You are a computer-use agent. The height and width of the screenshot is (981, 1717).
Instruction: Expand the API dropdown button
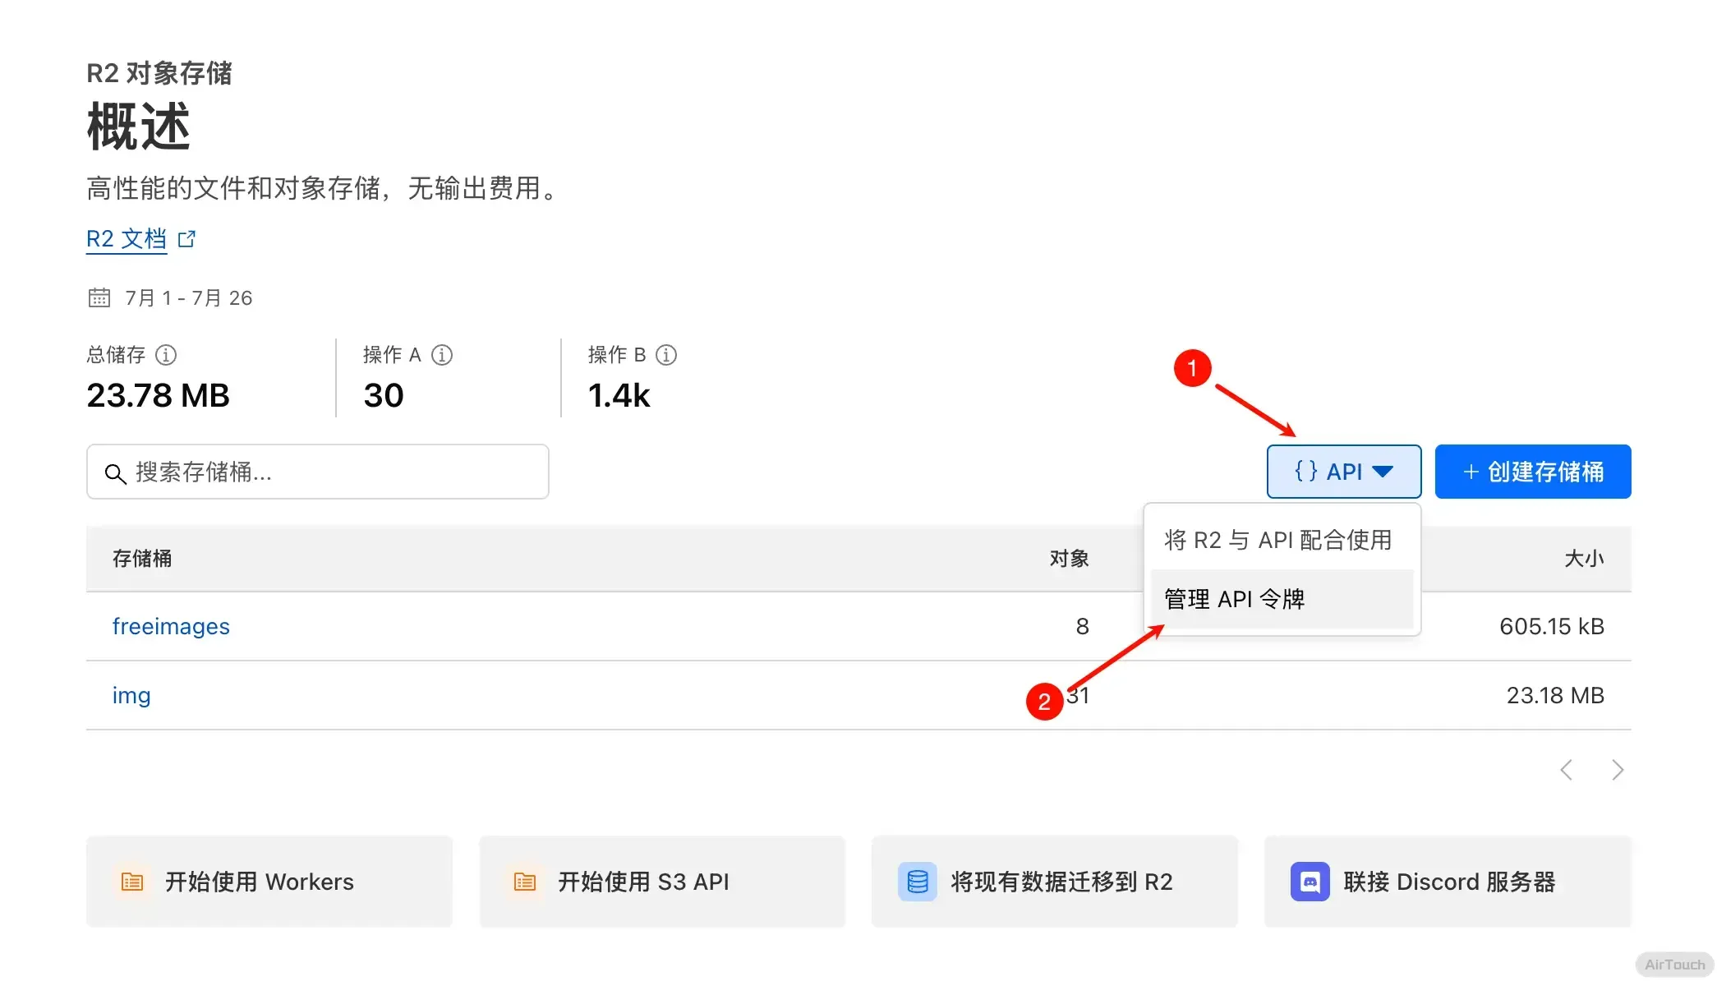pyautogui.click(x=1343, y=472)
